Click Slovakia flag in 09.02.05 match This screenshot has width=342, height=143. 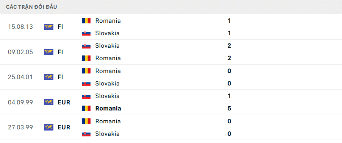[x=86, y=46]
